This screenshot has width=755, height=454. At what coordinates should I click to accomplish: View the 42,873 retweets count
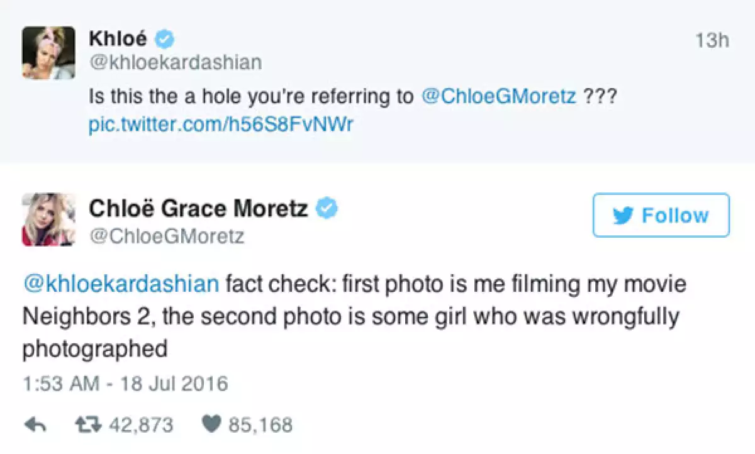pyautogui.click(x=141, y=425)
